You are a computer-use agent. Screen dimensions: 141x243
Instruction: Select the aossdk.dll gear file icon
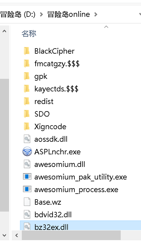click(x=27, y=139)
